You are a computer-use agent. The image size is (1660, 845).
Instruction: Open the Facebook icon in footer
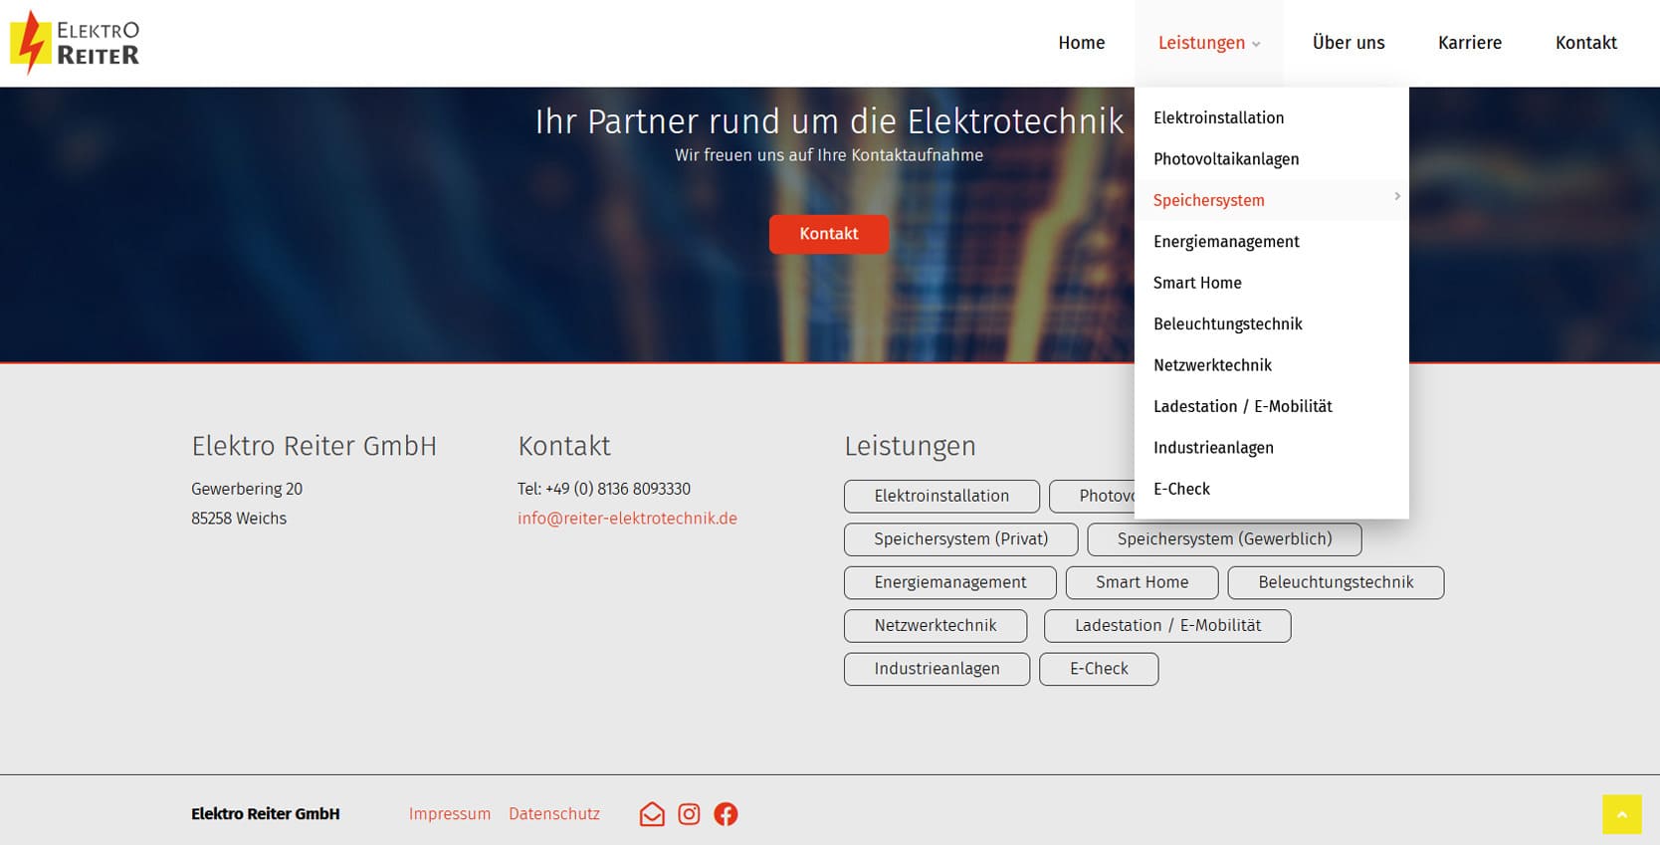[x=726, y=814]
